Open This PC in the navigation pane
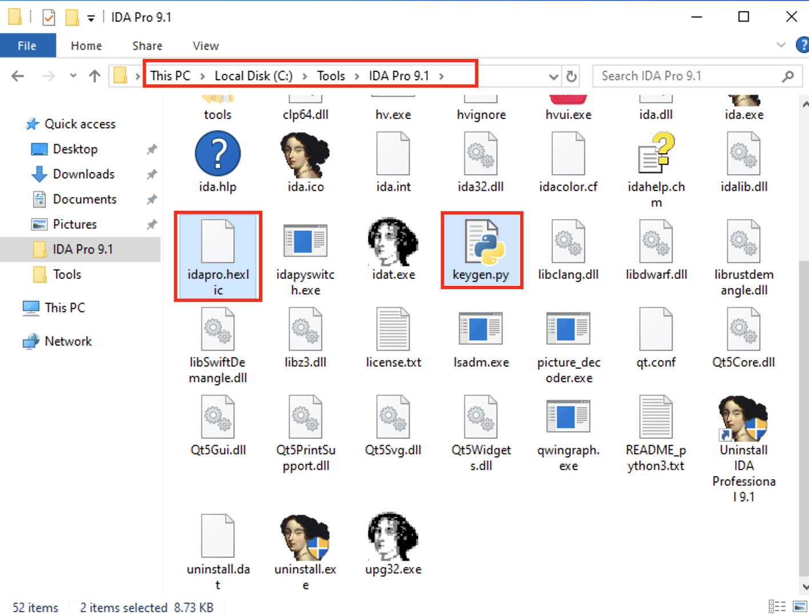 pyautogui.click(x=65, y=308)
